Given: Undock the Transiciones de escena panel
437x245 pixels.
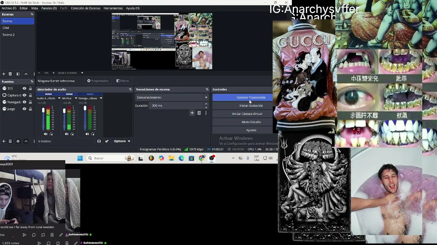Looking at the screenshot, I should (207, 89).
